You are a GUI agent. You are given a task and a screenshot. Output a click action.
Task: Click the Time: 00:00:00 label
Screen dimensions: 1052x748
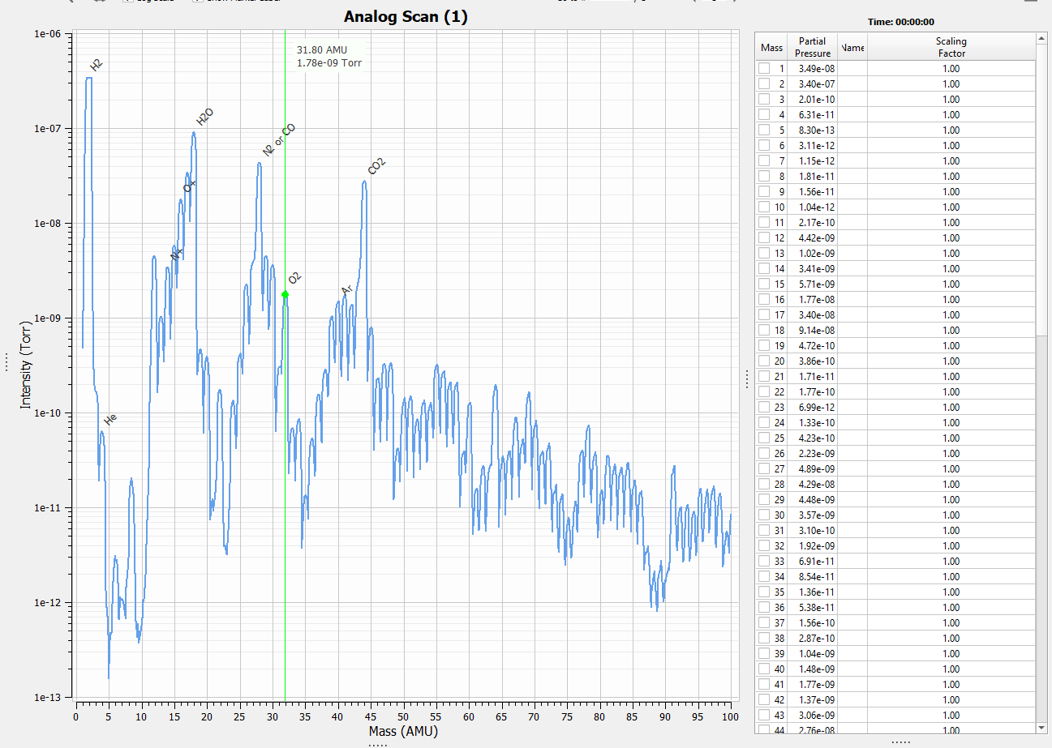(x=900, y=22)
